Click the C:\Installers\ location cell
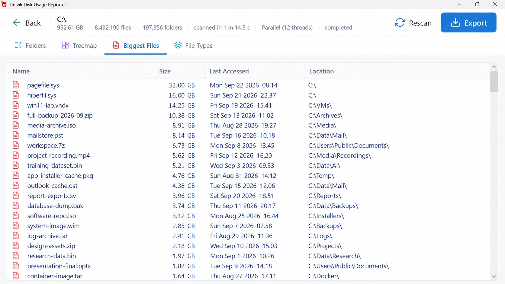 coord(326,216)
